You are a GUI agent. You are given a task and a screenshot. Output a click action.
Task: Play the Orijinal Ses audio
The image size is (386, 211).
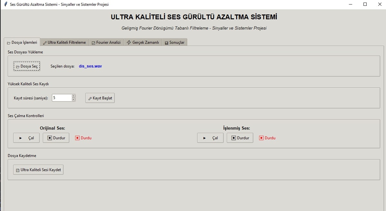26,138
